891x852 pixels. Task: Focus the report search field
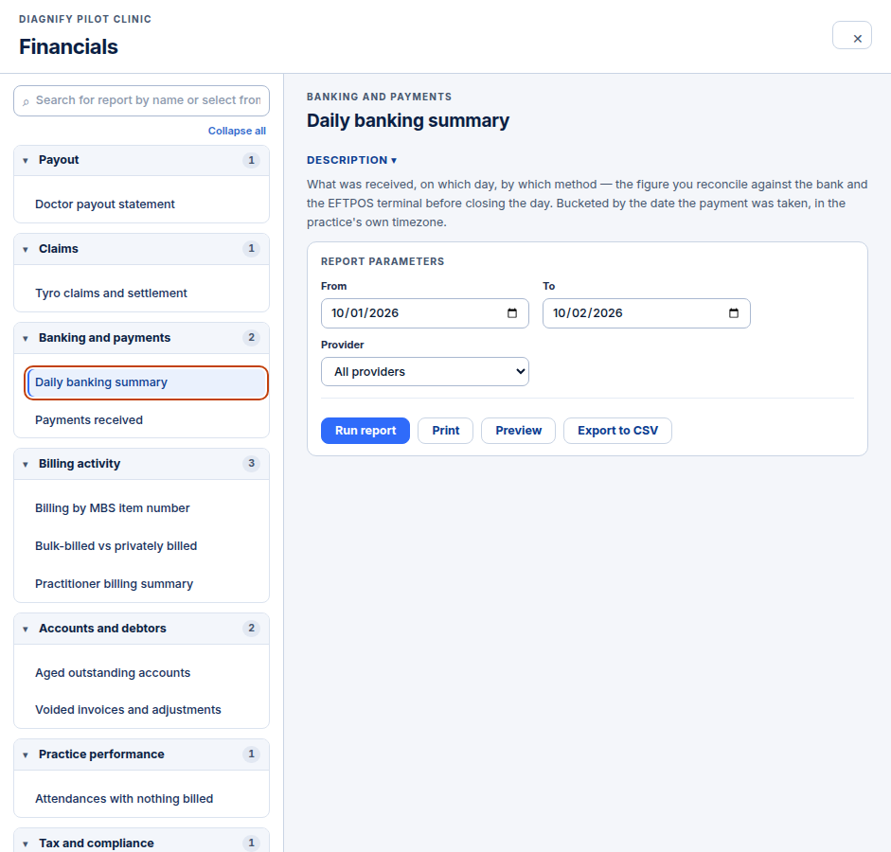(x=141, y=100)
